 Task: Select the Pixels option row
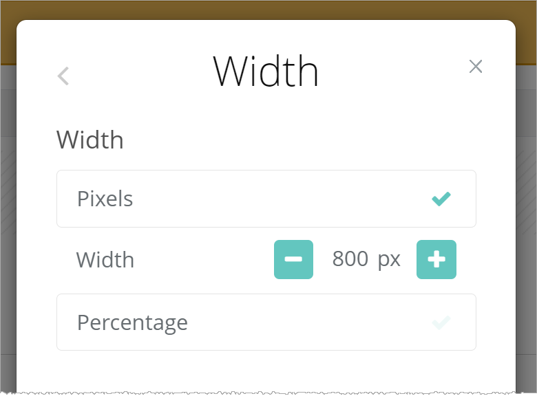(x=266, y=199)
